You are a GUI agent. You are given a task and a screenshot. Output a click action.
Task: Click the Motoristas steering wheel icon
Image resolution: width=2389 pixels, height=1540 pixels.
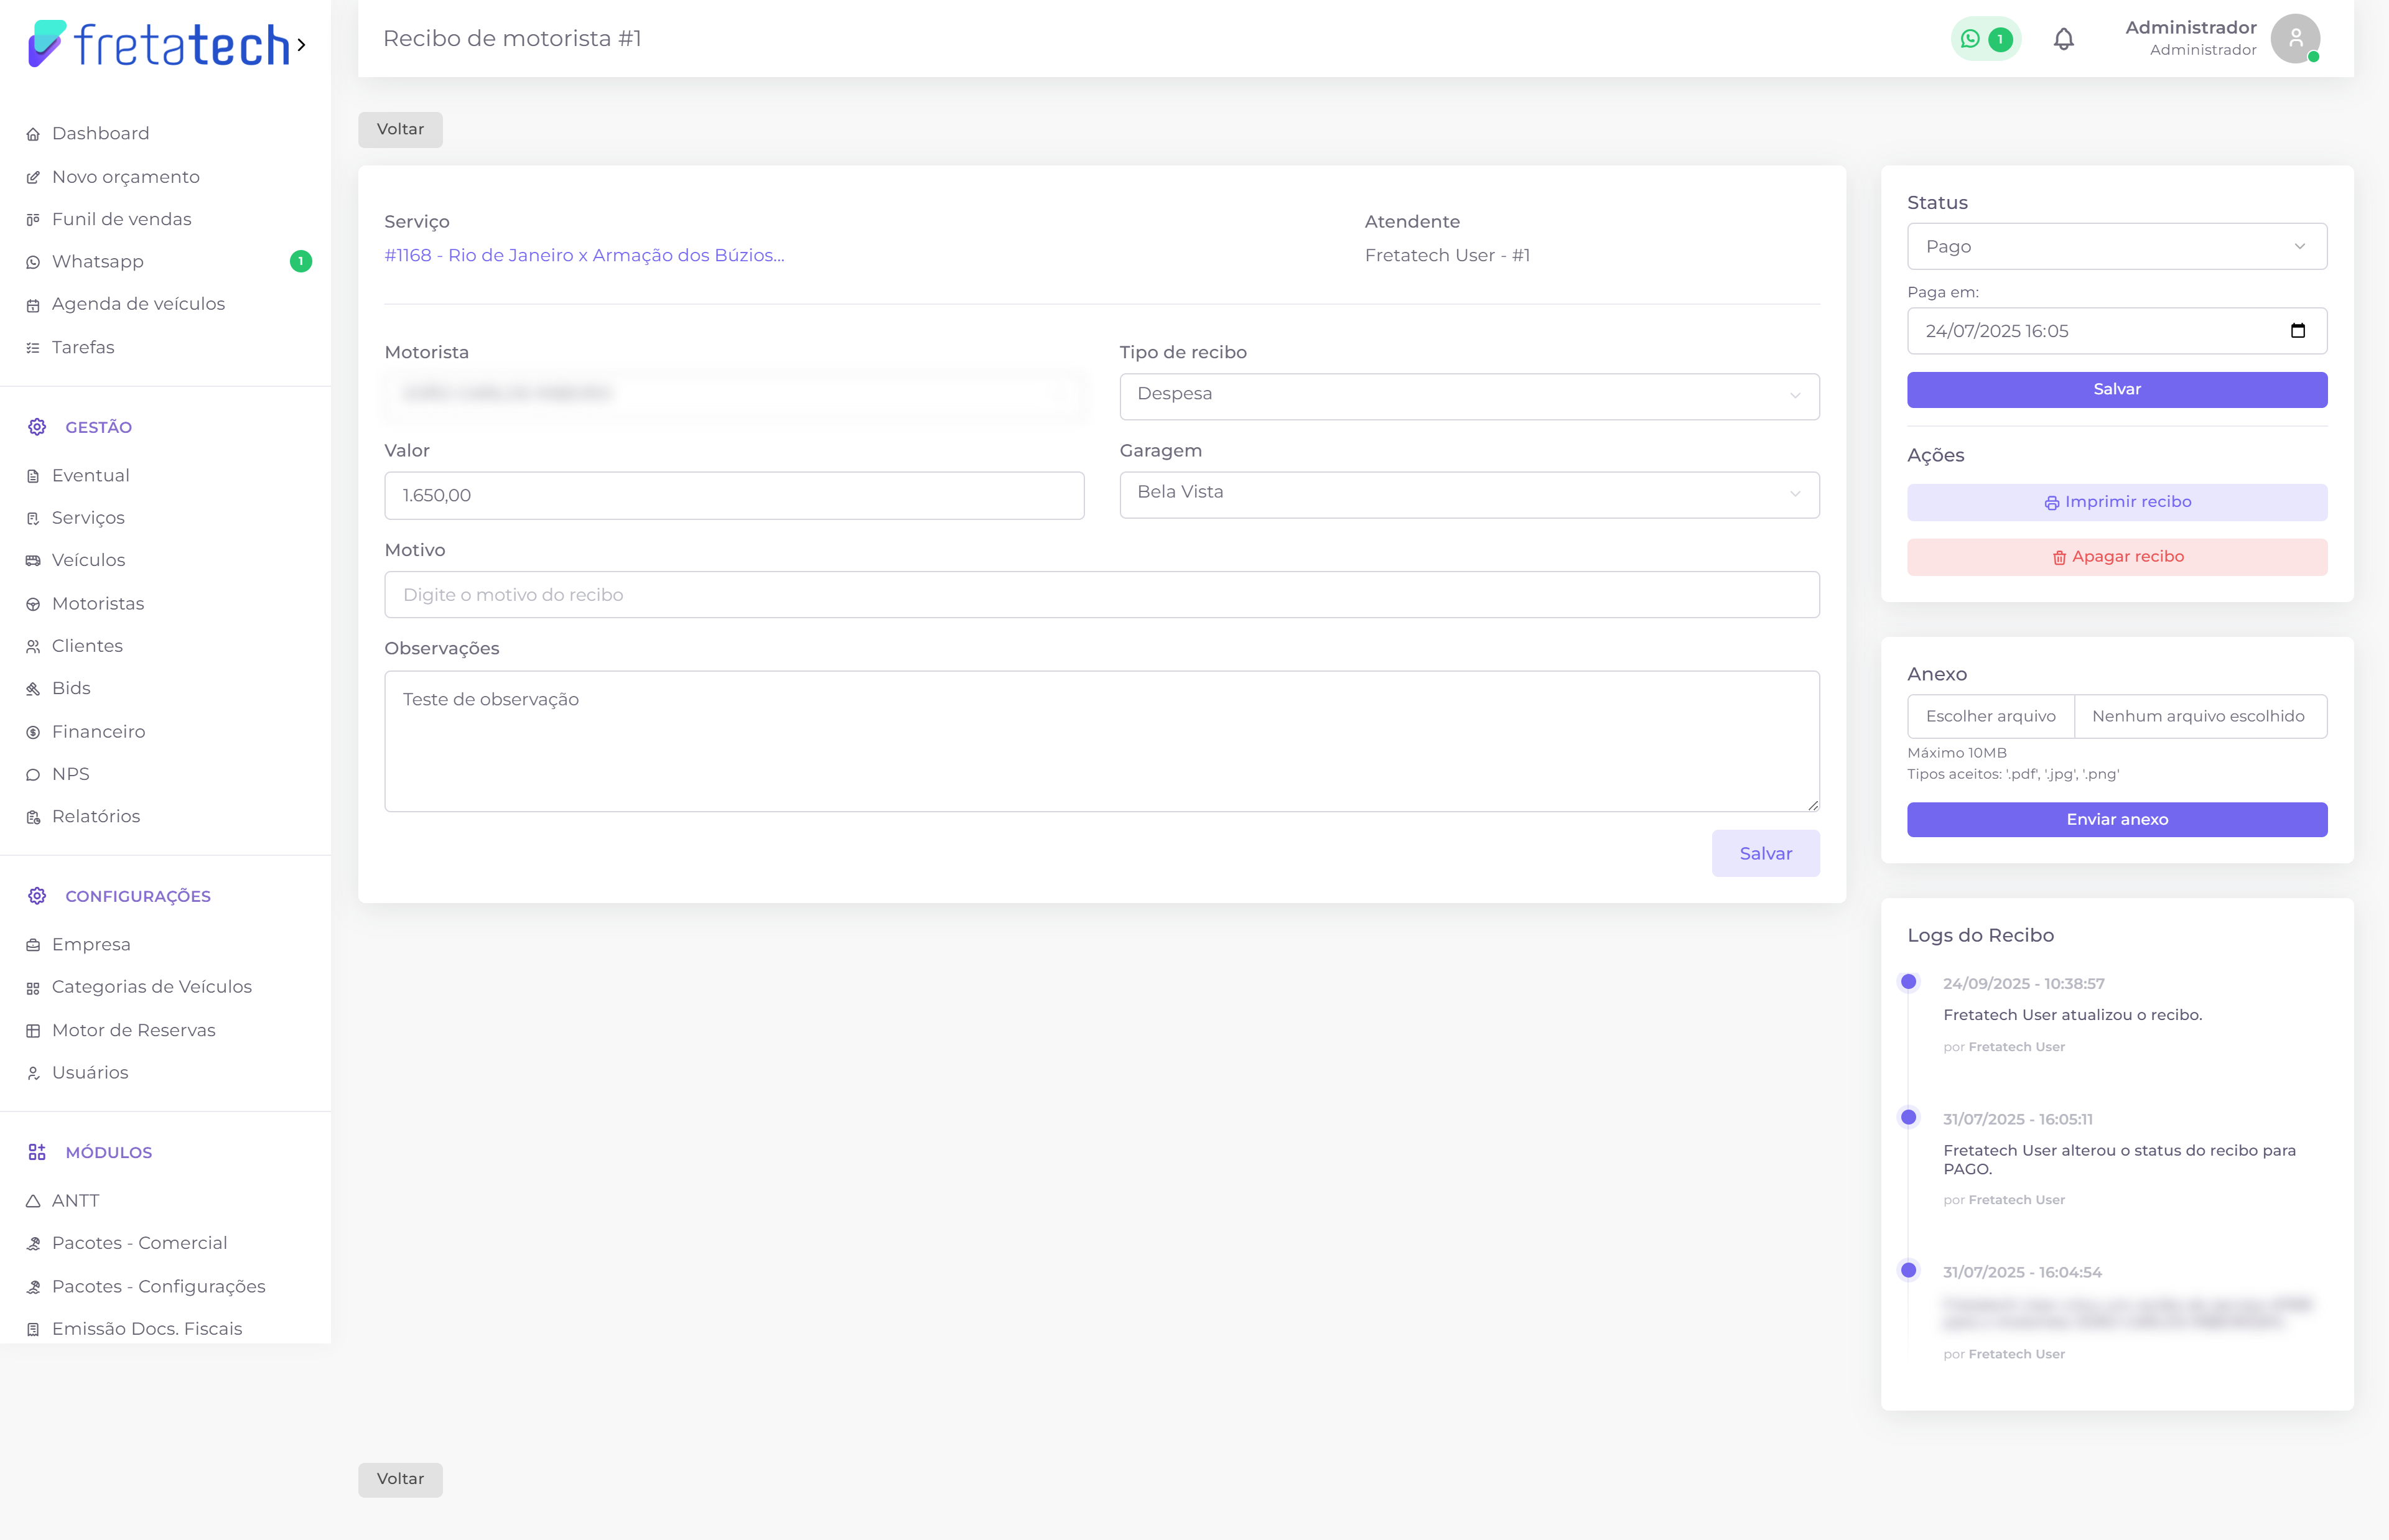coord(33,604)
